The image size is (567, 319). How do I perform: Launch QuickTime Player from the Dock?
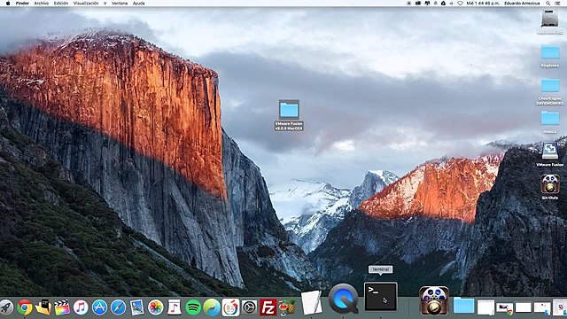click(x=343, y=298)
